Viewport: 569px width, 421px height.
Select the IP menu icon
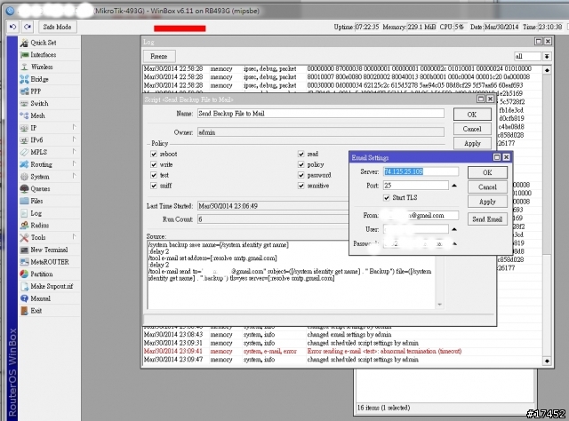(x=24, y=128)
